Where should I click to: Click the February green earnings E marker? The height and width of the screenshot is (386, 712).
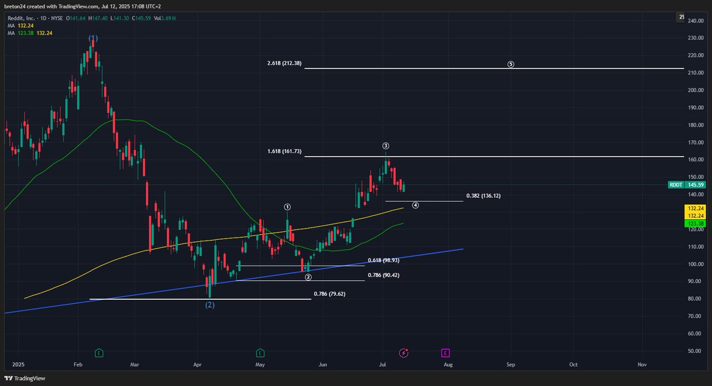pos(99,353)
